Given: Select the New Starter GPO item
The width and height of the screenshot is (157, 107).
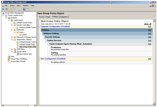Looking at the screenshot, I should 26,54.
